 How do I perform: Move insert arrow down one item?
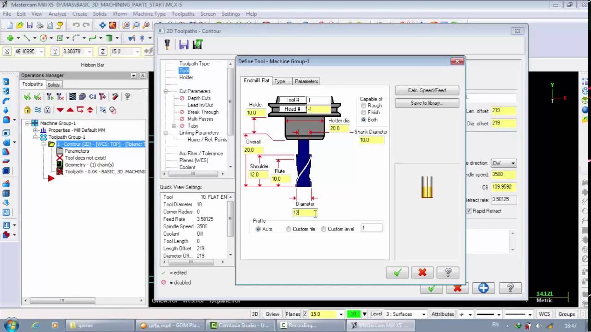[x=60, y=110]
